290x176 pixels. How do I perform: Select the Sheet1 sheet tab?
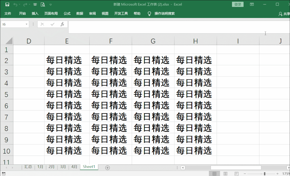tap(89, 167)
